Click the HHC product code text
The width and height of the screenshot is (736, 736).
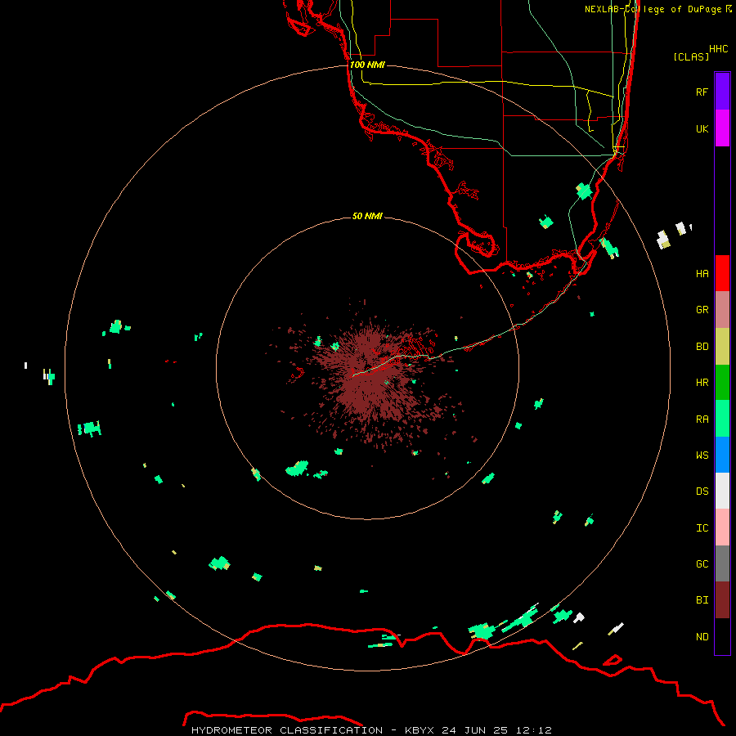click(718, 49)
